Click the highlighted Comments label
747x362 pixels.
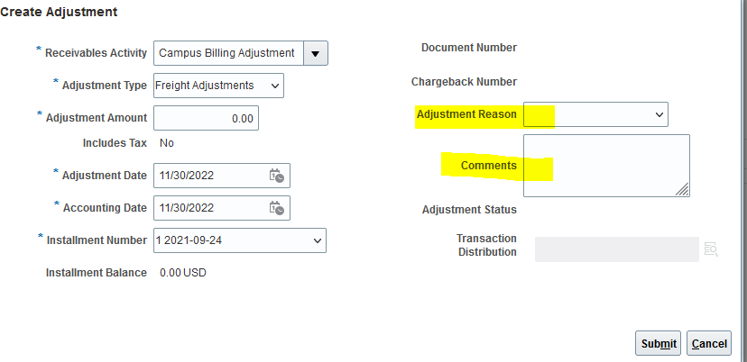tap(488, 166)
